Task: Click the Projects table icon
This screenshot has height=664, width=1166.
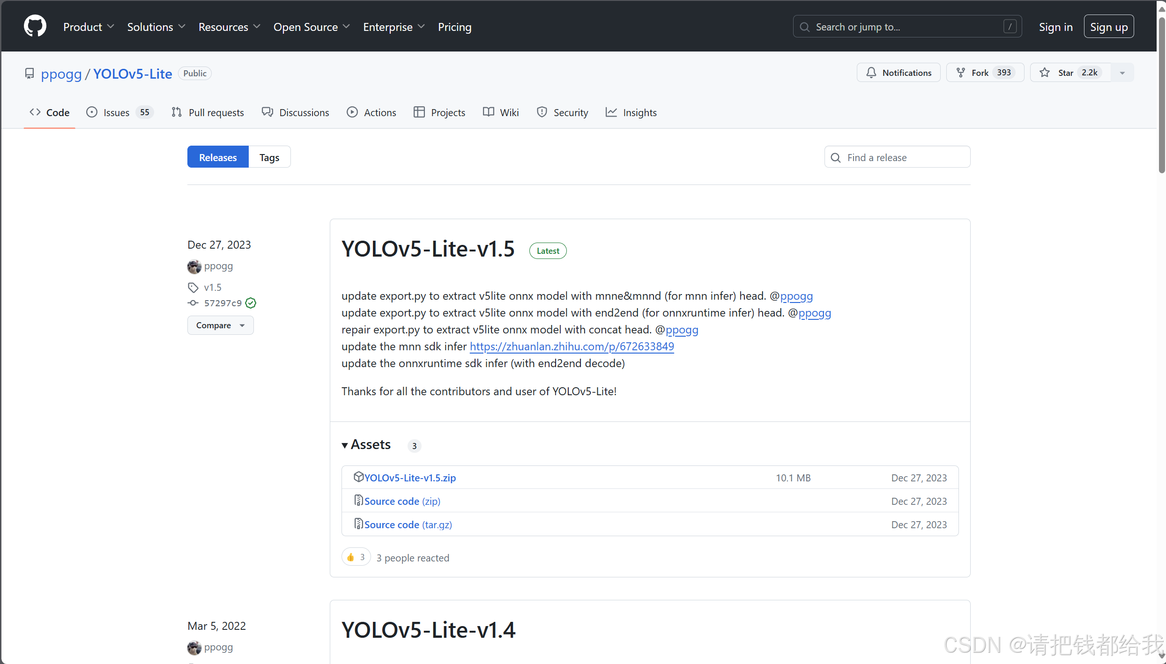Action: tap(419, 112)
